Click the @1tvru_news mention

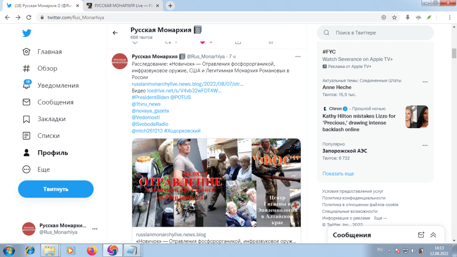[146, 104]
